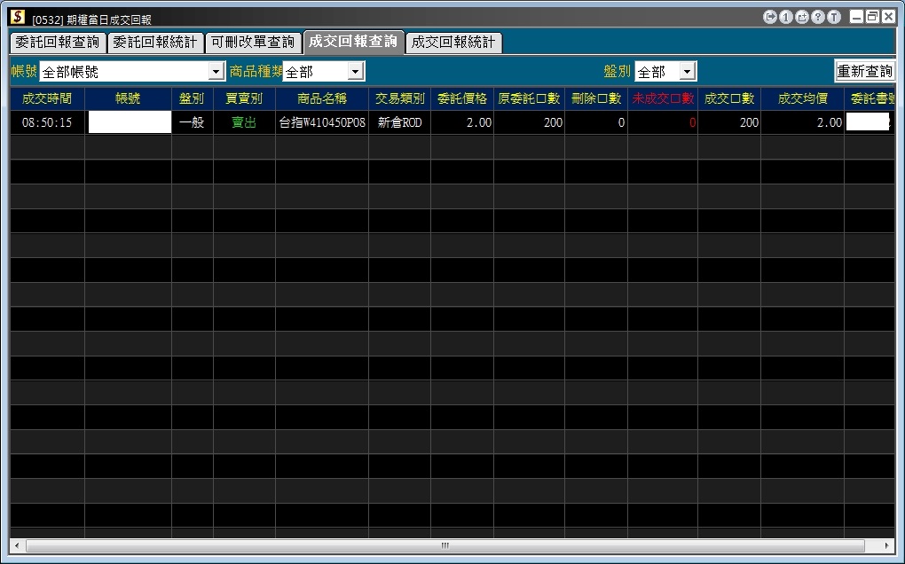The image size is (905, 564).
Task: Expand the 帳號 account dropdown arrow
Action: point(216,72)
